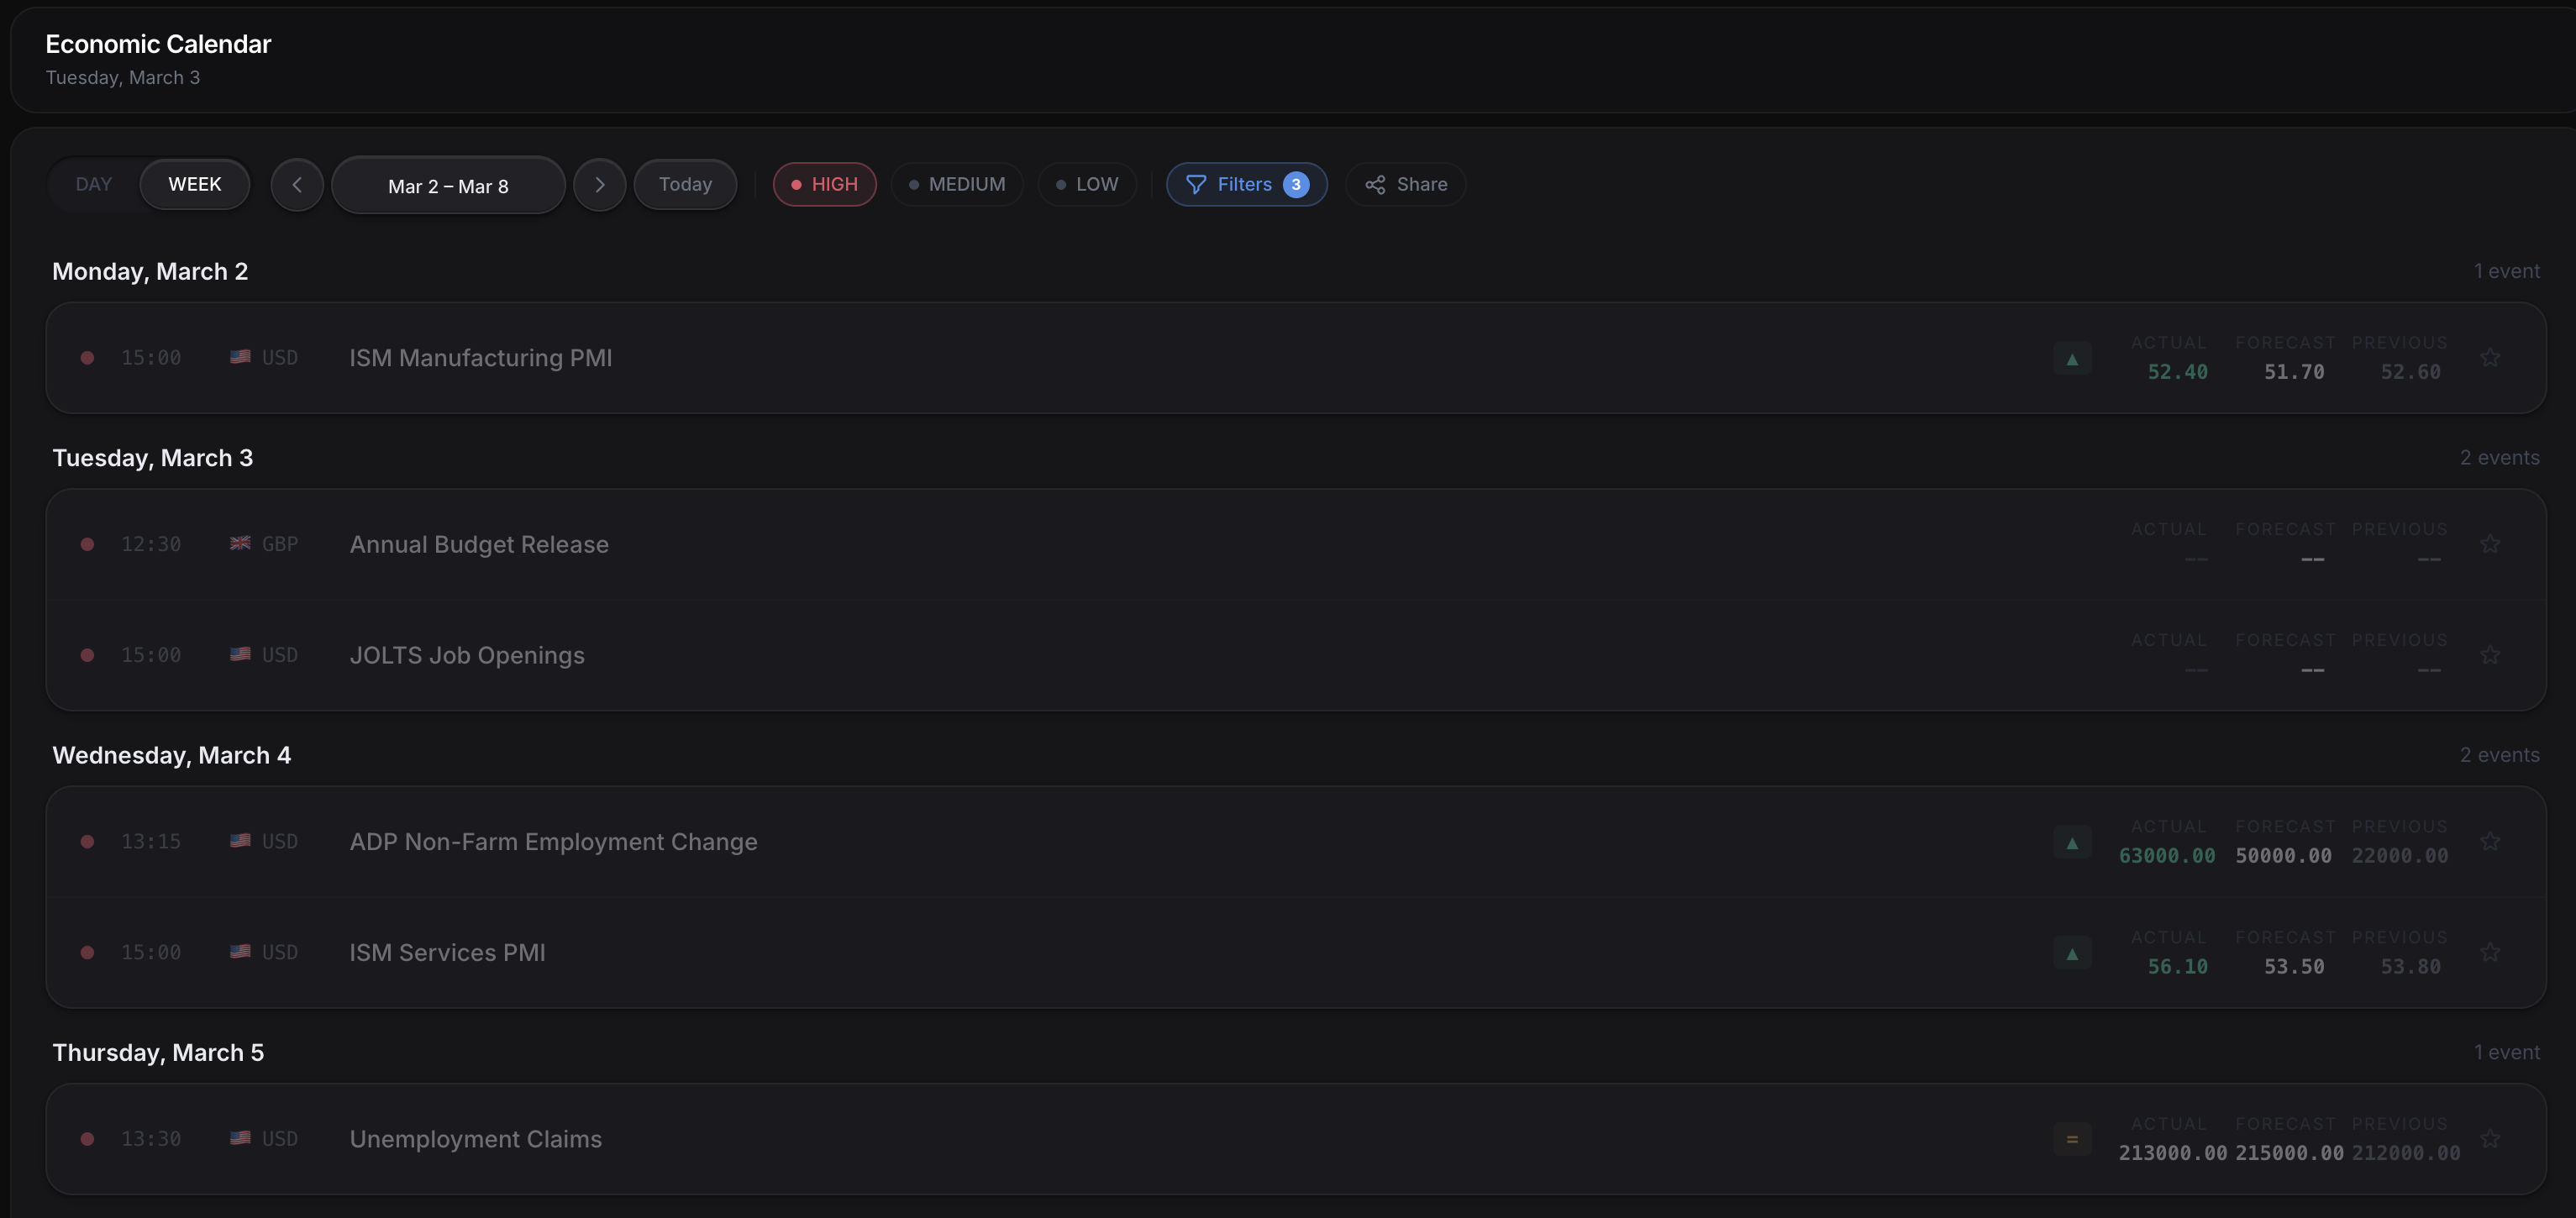Open the Mar 2 – Mar 8 date range picker

(x=448, y=186)
